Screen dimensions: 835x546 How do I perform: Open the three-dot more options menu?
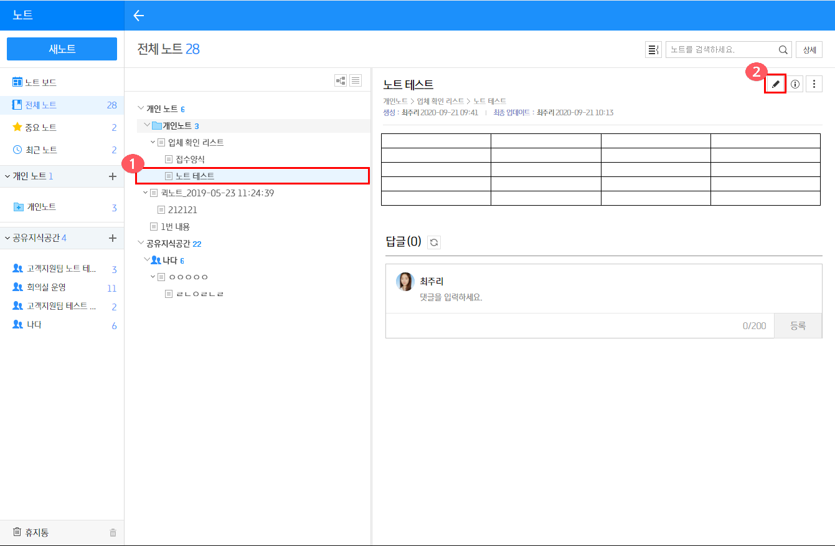814,84
